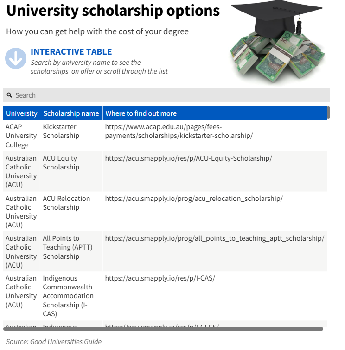
Task: Open the ACU relocation scholarship URL
Action: 194,199
